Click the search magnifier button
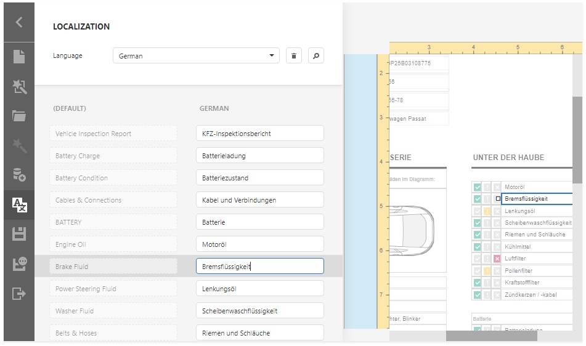Image resolution: width=586 pixels, height=346 pixels. (x=315, y=56)
